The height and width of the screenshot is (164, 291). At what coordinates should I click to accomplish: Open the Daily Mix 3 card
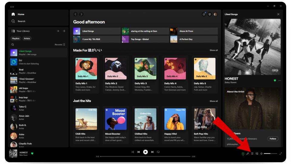point(145,74)
